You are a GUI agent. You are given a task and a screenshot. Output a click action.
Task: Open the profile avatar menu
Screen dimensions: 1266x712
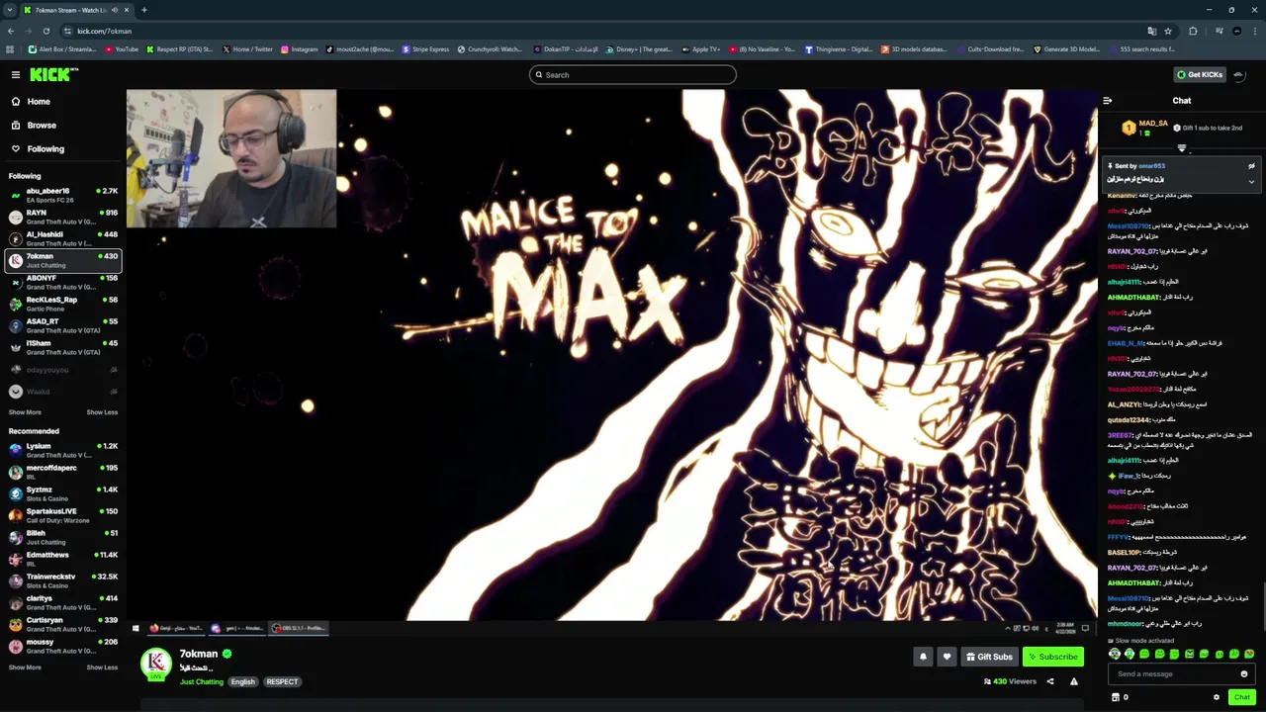[1241, 74]
